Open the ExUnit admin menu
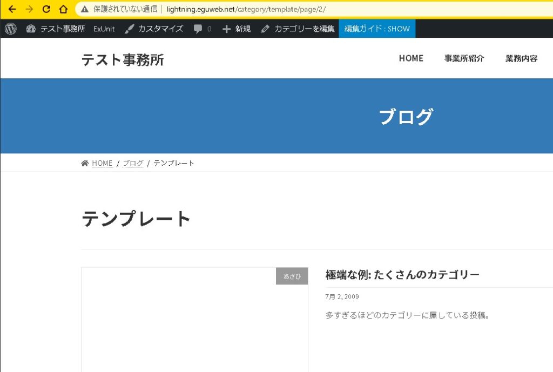This screenshot has height=372, width=553. (104, 29)
